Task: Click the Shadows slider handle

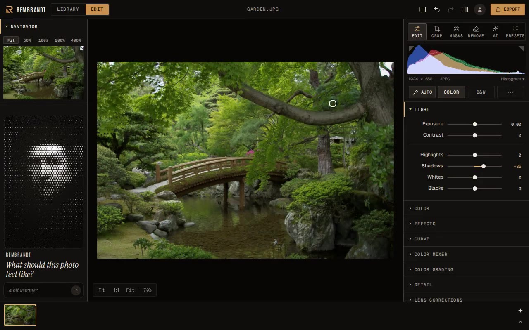Action: coord(484,166)
